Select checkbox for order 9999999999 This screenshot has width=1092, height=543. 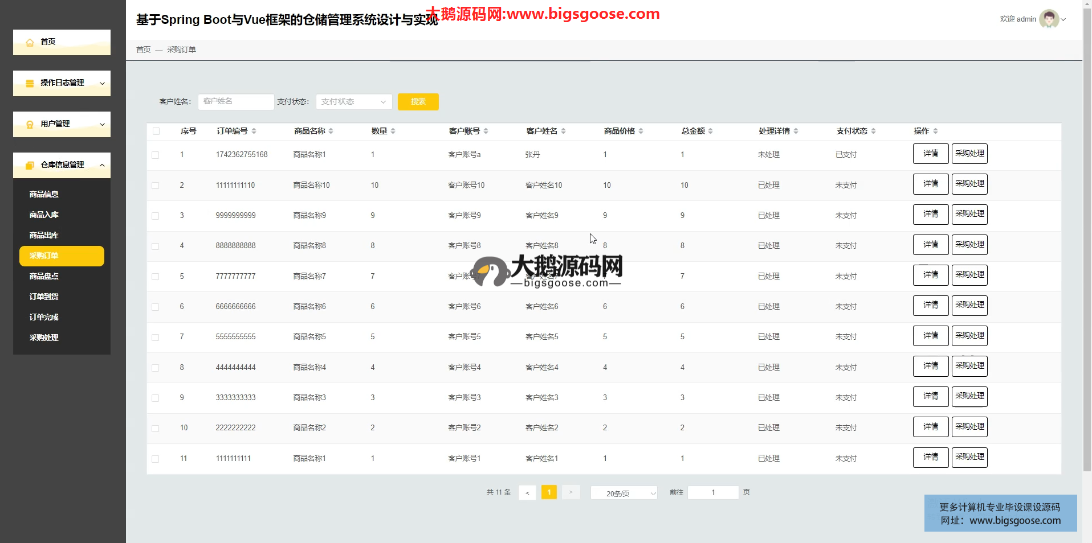pyautogui.click(x=156, y=216)
